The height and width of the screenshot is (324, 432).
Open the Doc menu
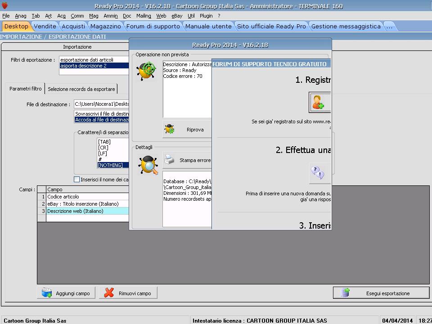click(127, 16)
